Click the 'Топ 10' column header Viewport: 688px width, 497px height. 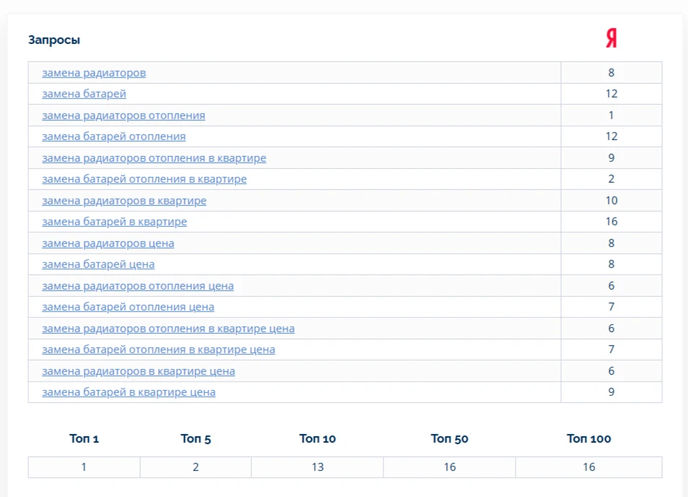(317, 438)
